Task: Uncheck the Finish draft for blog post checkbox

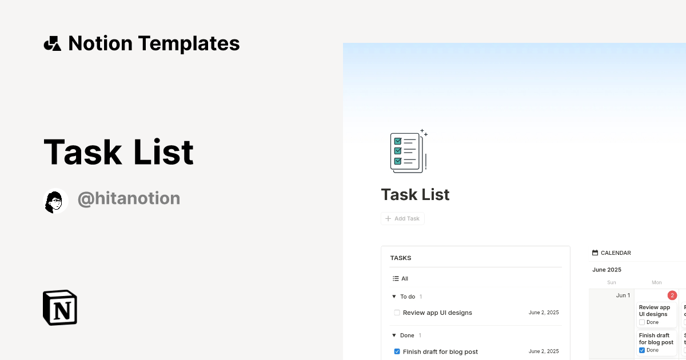Action: click(x=397, y=351)
